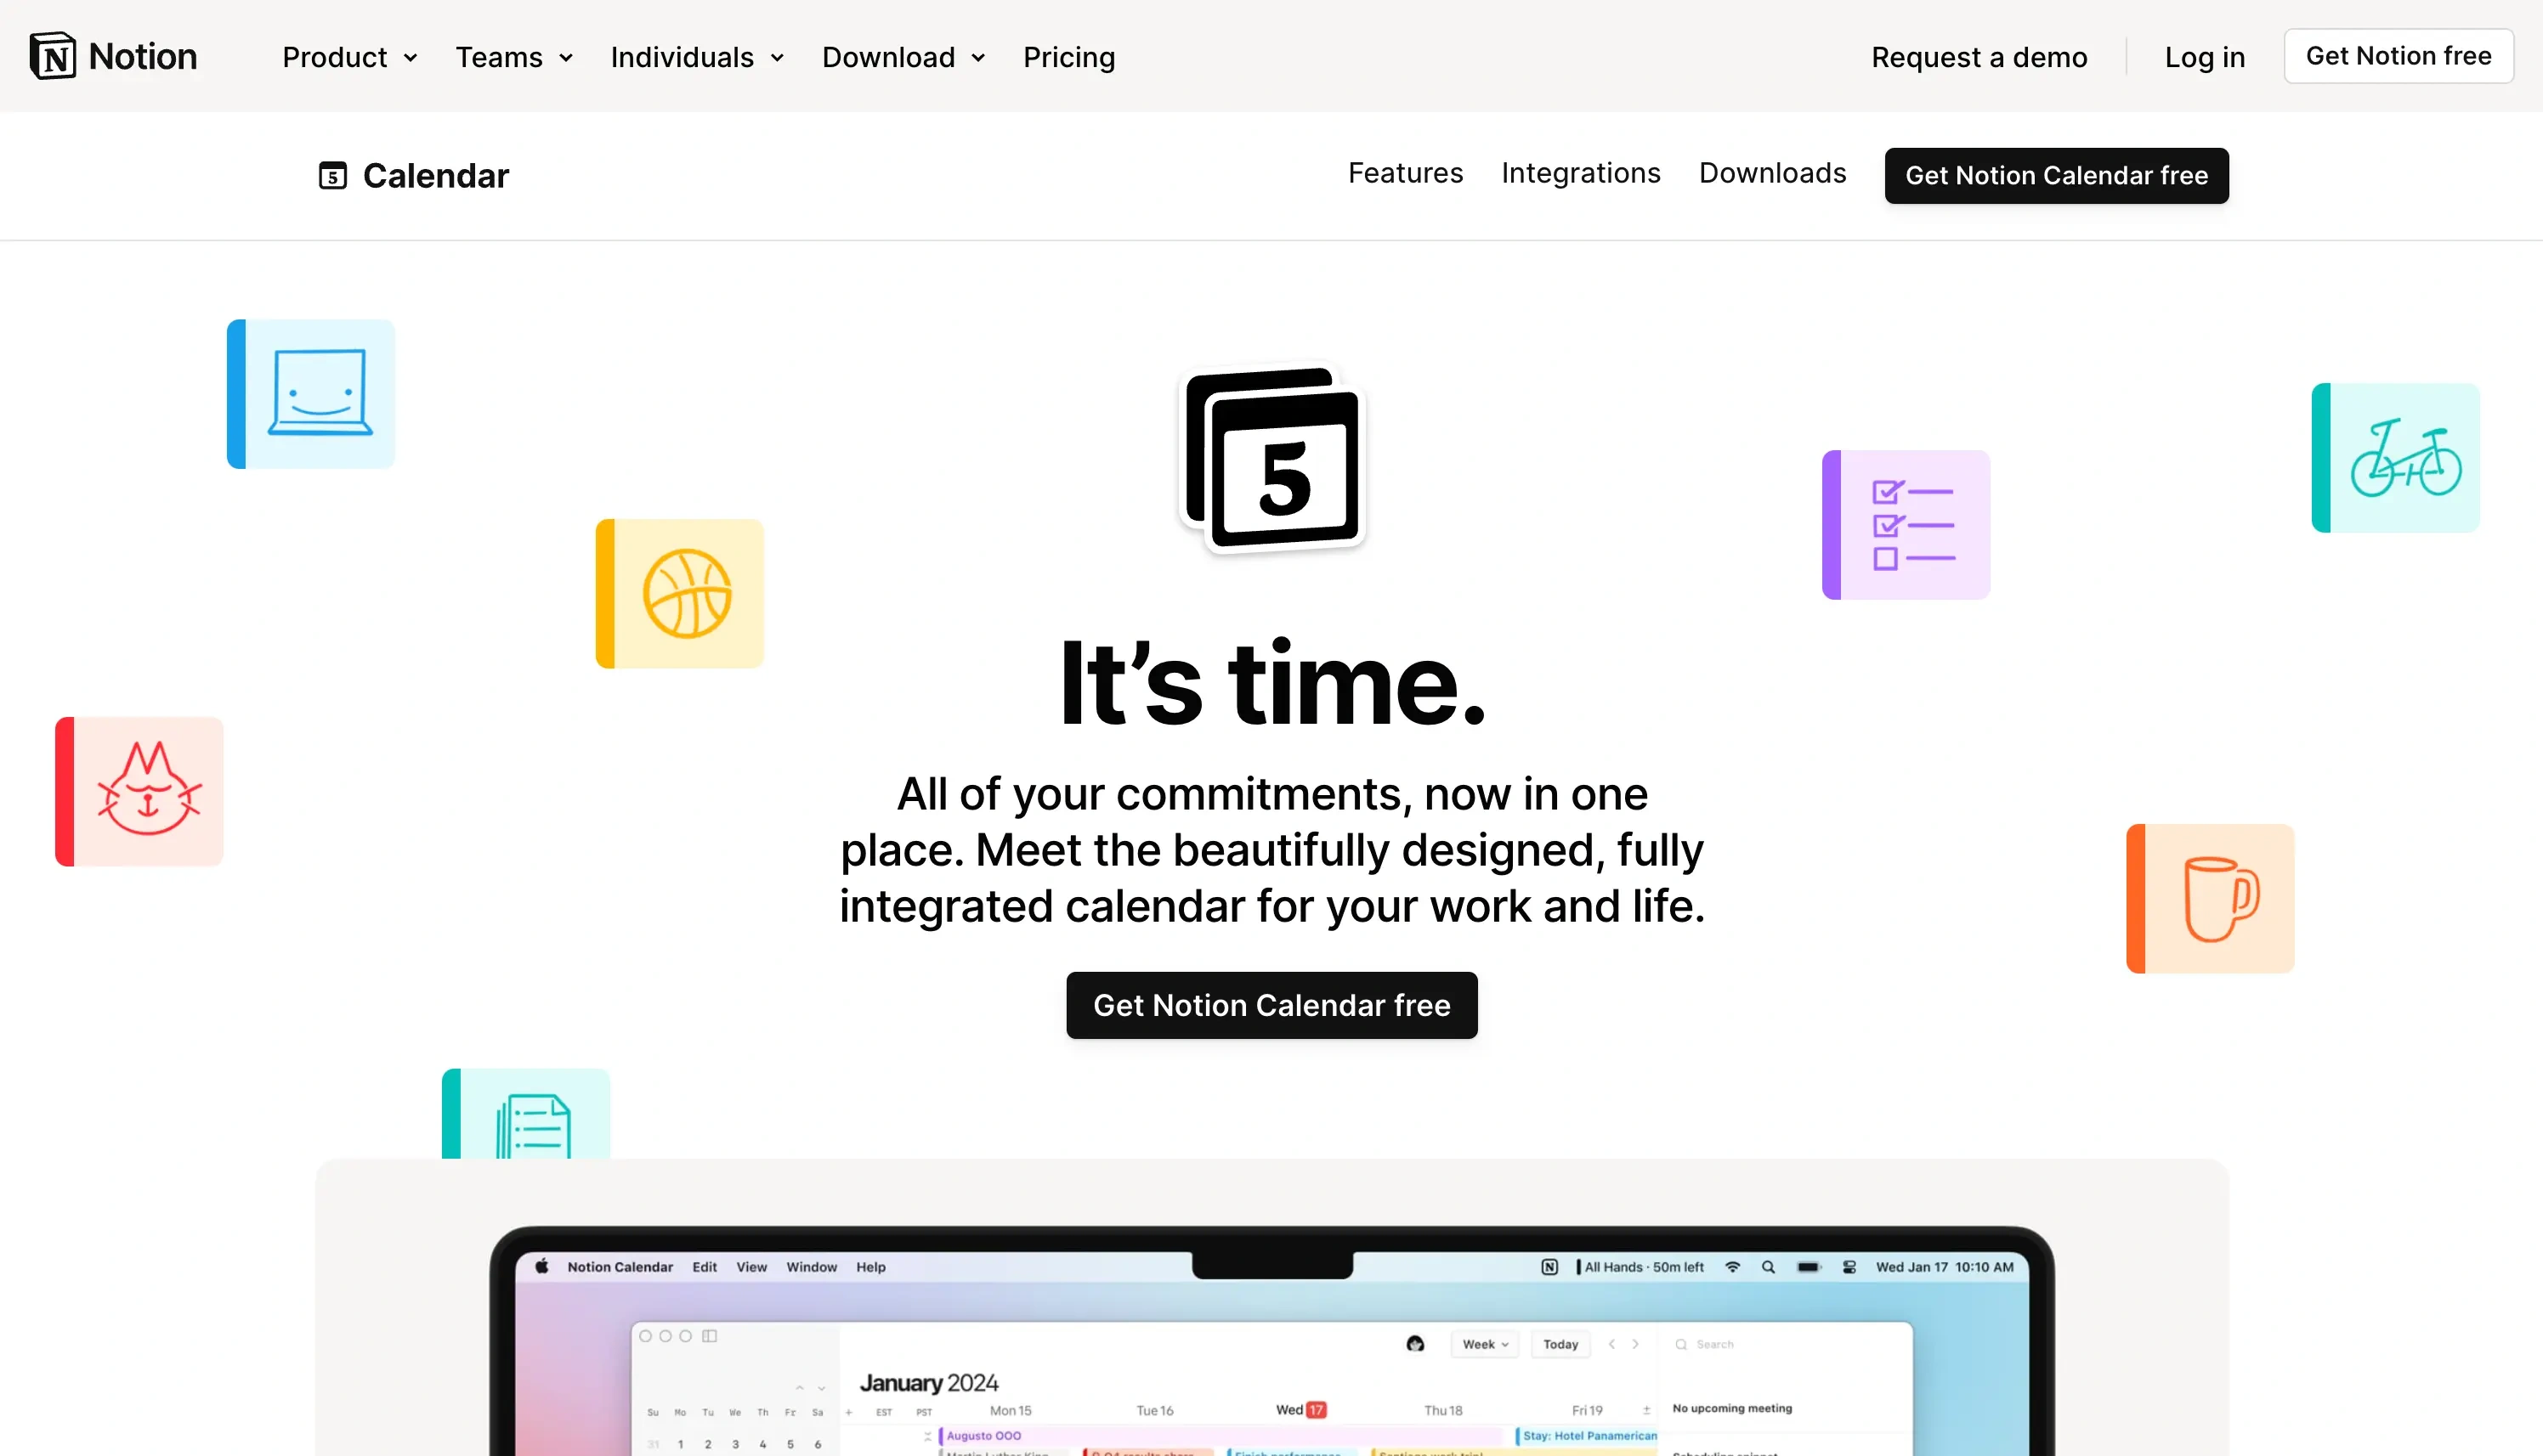Click the Log in text button

[x=2204, y=56]
